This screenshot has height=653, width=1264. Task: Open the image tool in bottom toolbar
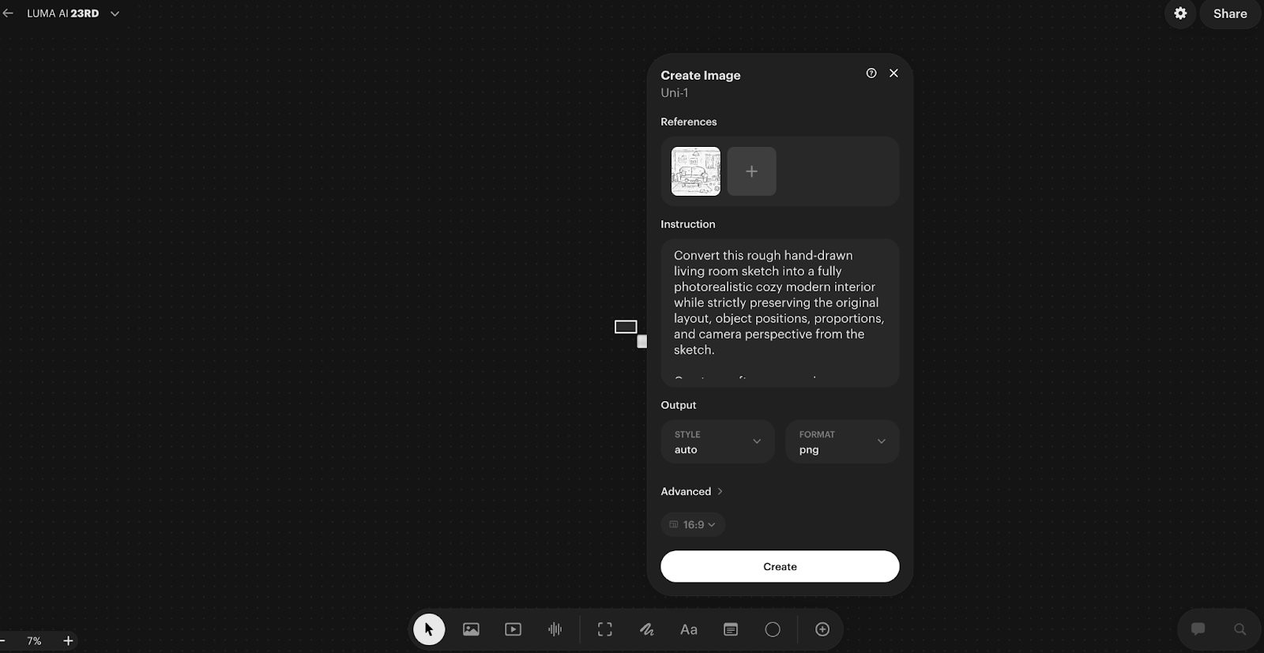pos(471,629)
